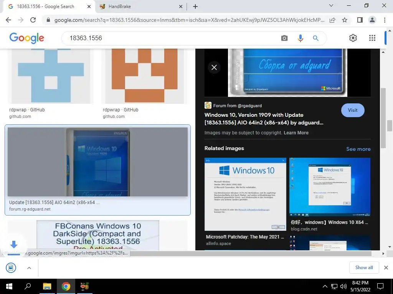Open Chrome tab search chevron

[x=331, y=5]
